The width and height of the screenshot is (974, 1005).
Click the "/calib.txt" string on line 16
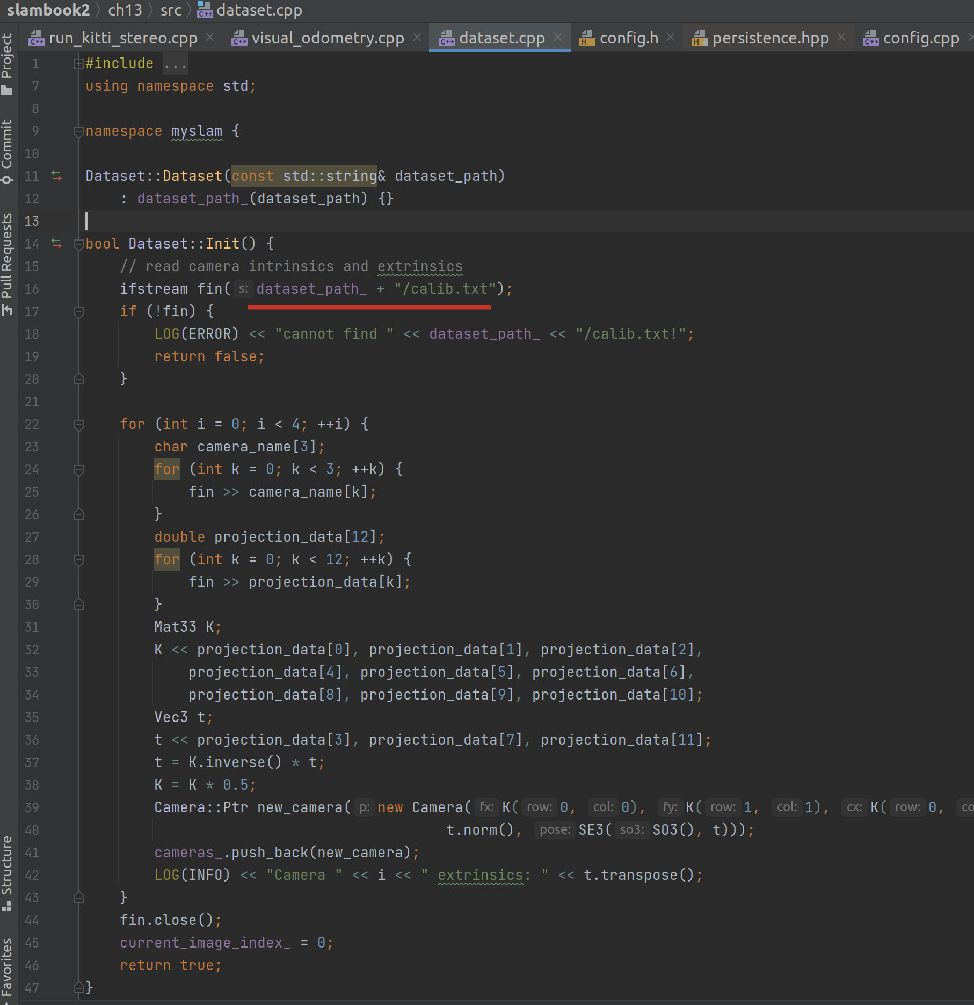[x=446, y=289]
